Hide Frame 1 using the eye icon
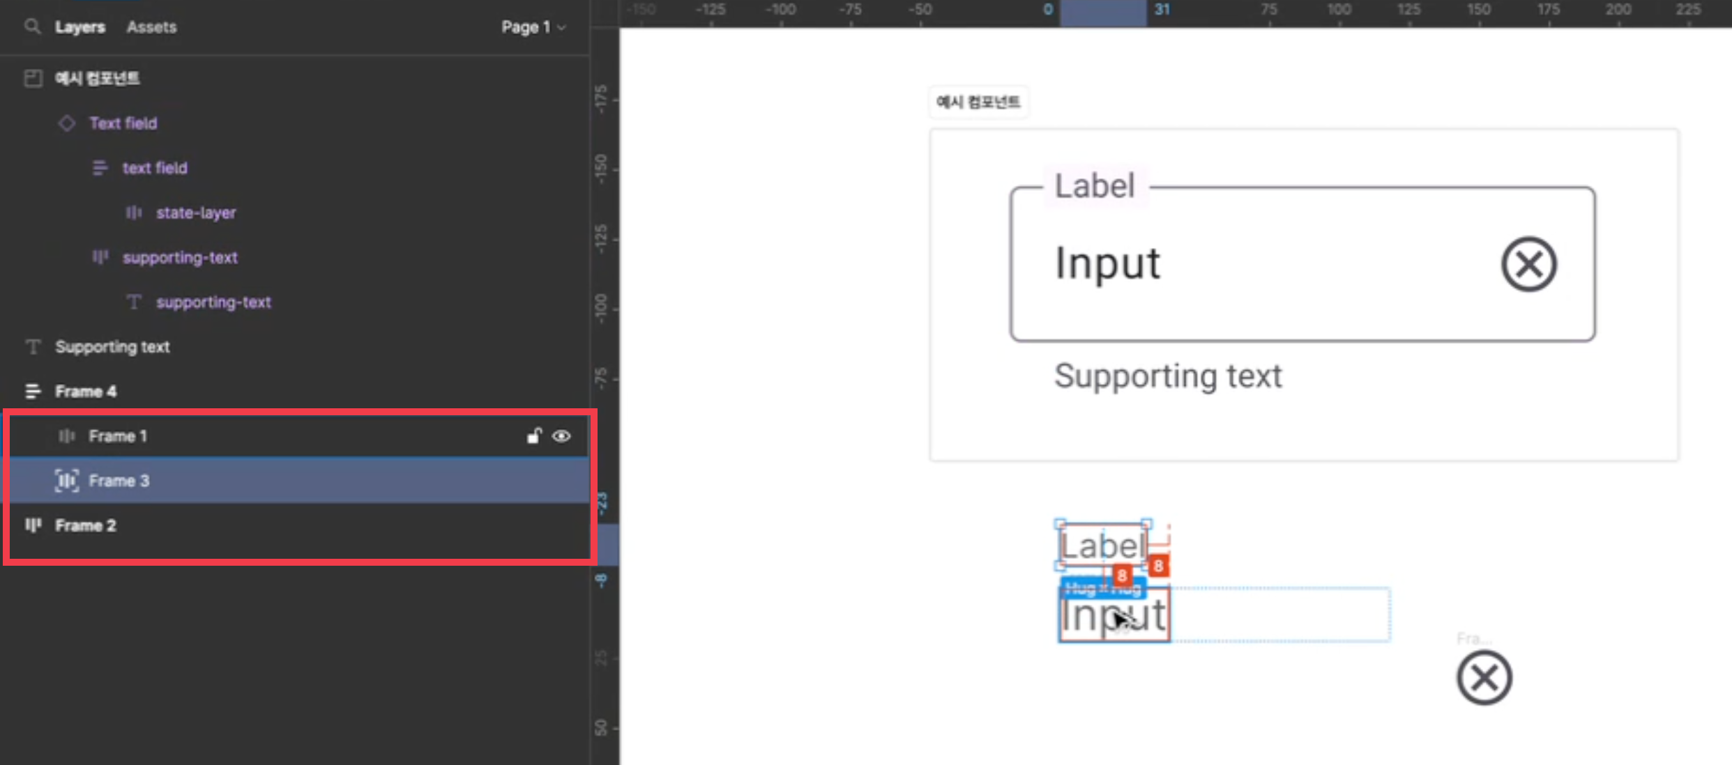Screen dimensions: 1732x765 pyautogui.click(x=561, y=436)
